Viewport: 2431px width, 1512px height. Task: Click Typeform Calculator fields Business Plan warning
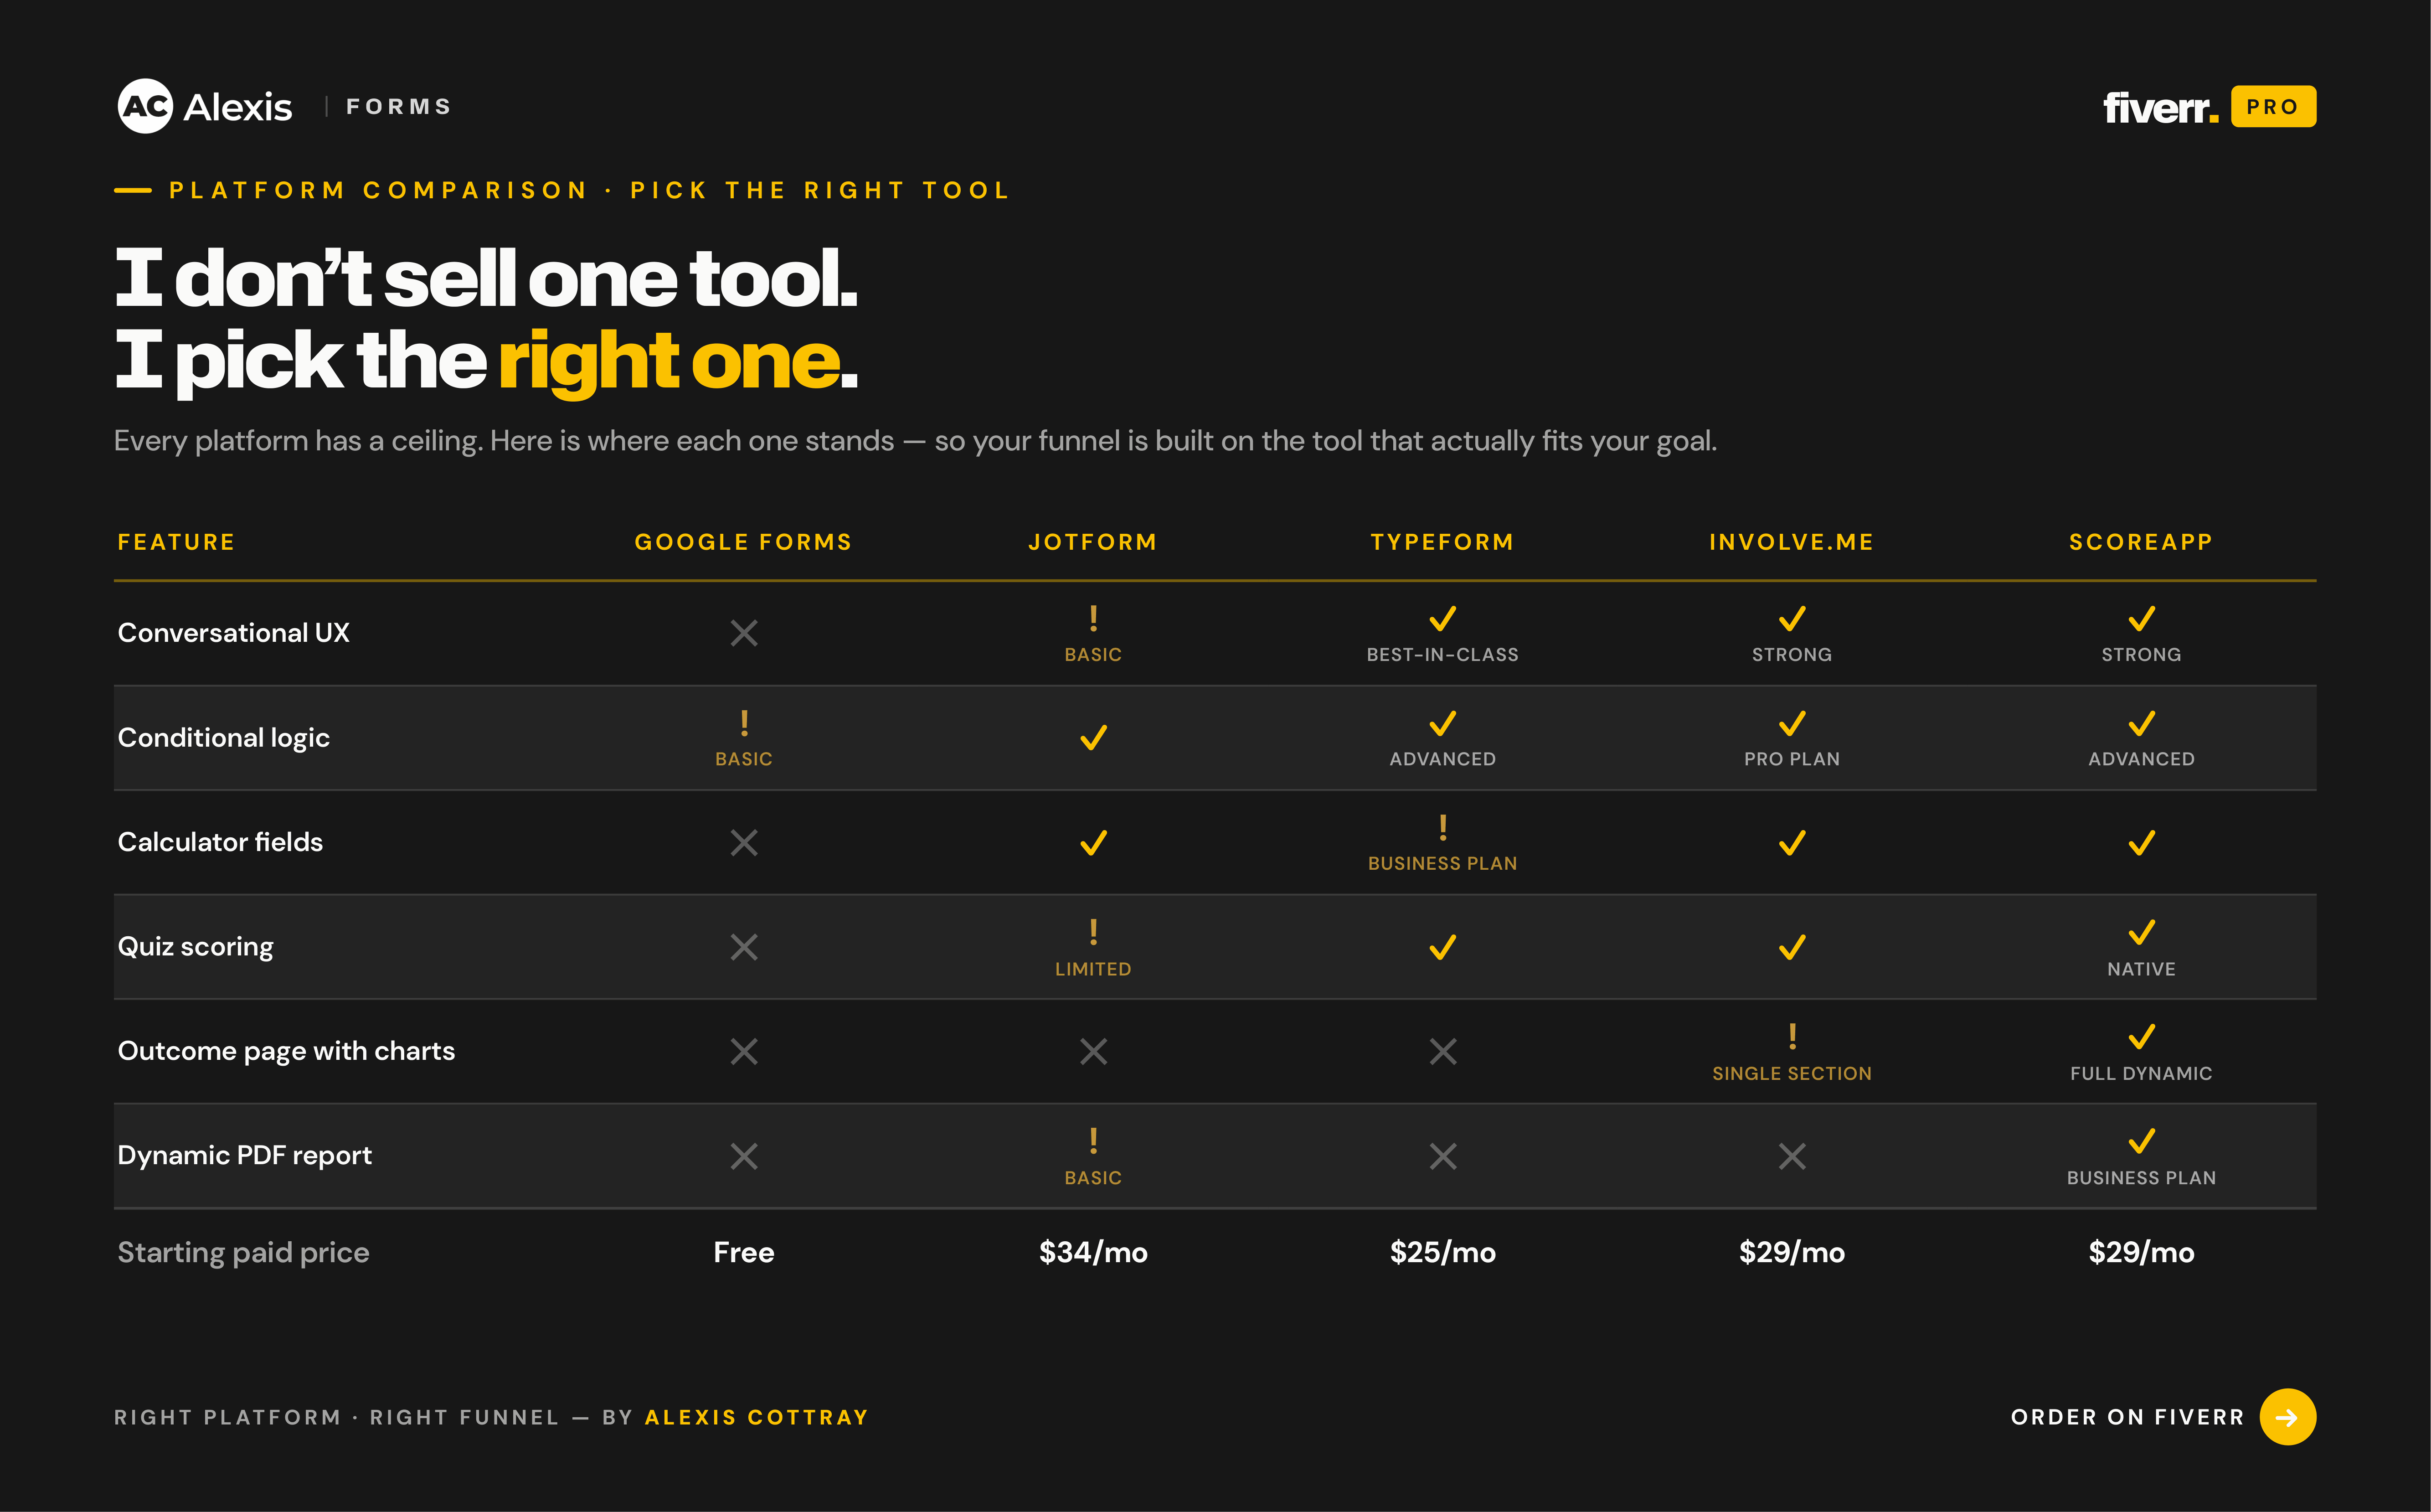tap(1442, 827)
